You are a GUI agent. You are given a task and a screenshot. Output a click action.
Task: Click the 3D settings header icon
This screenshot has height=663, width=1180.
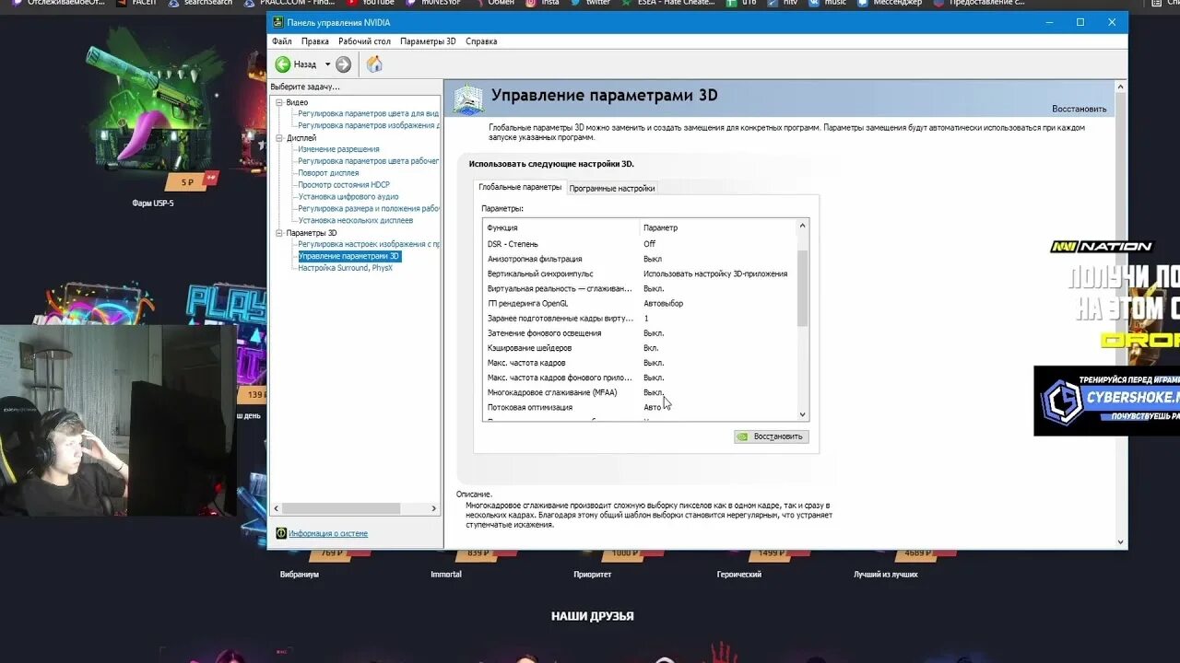[468, 99]
